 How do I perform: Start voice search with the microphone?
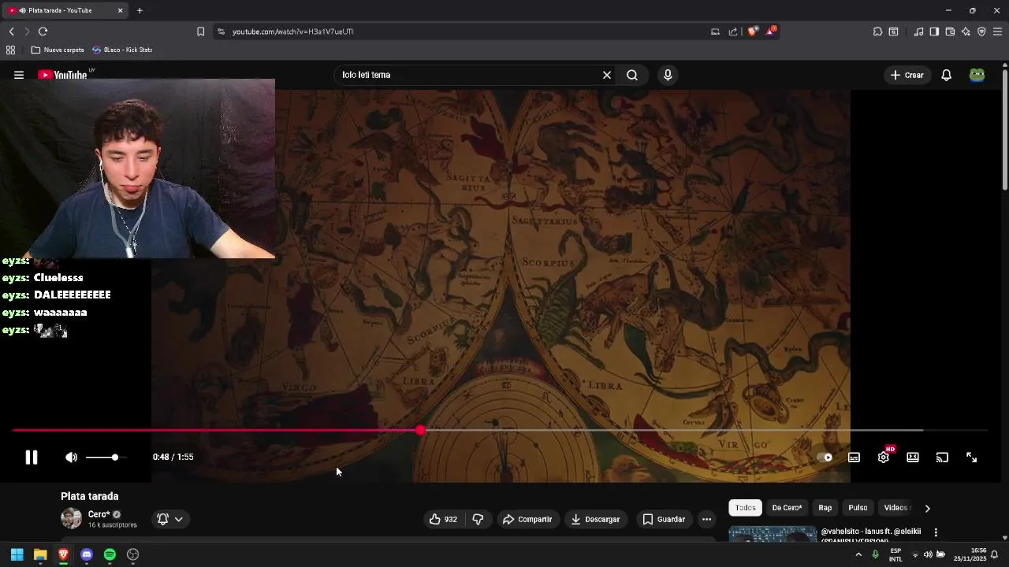668,75
